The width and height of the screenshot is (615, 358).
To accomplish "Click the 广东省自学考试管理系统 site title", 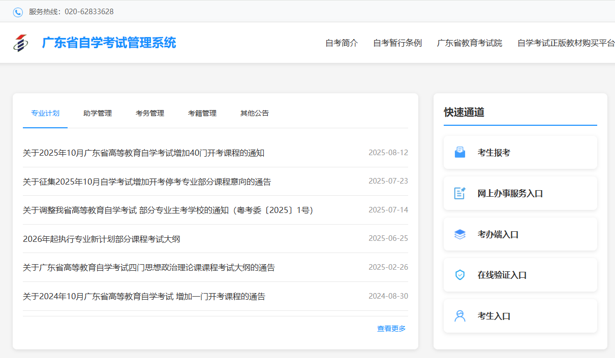I will [109, 43].
